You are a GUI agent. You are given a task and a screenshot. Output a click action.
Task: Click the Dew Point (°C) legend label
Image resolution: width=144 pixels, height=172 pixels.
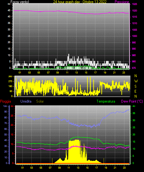pos(132,101)
